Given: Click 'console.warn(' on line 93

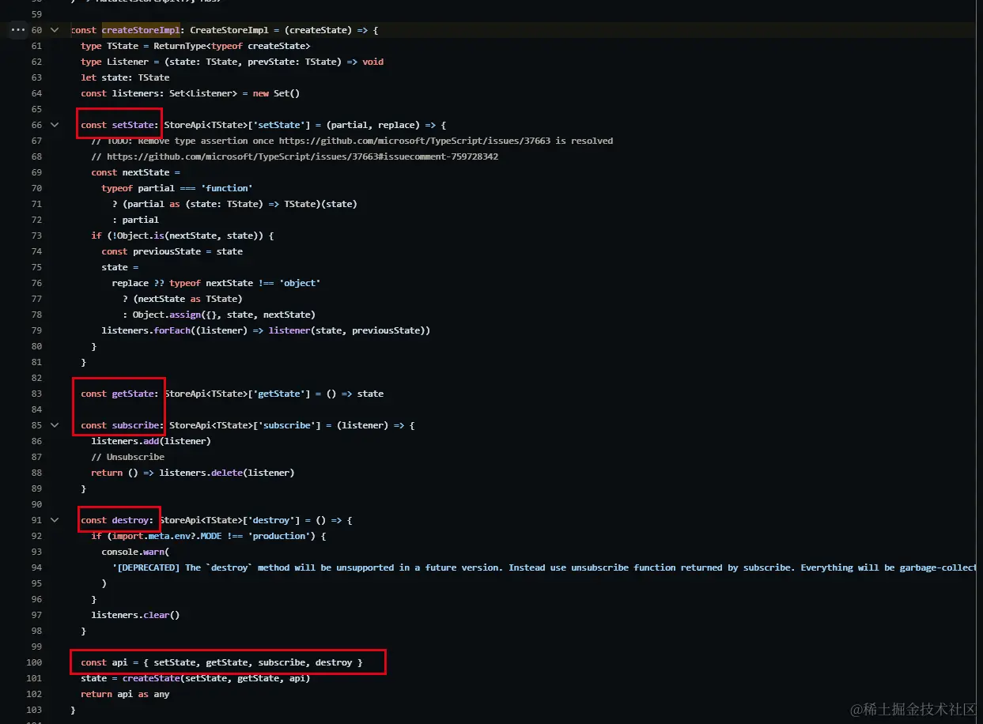Looking at the screenshot, I should pos(136,552).
